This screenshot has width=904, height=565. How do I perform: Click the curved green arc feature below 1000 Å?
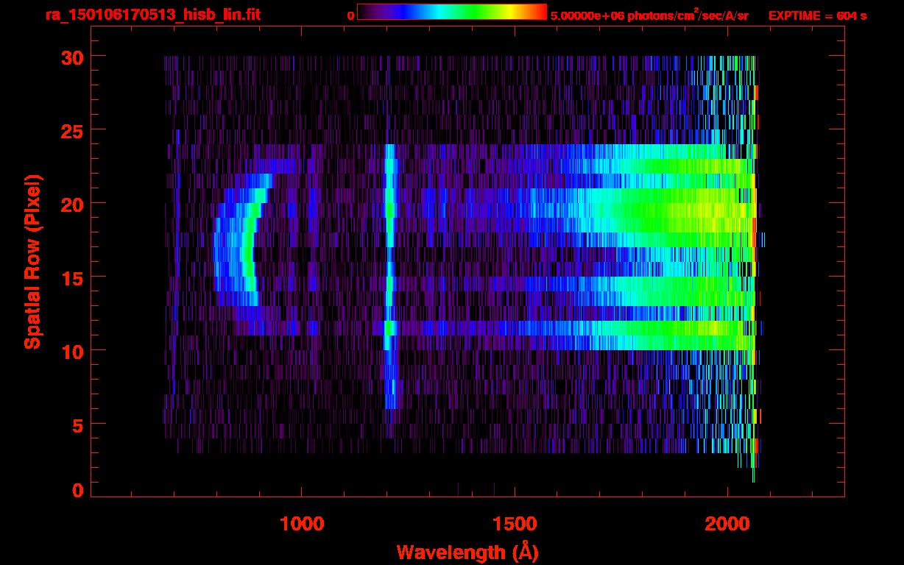[249, 250]
